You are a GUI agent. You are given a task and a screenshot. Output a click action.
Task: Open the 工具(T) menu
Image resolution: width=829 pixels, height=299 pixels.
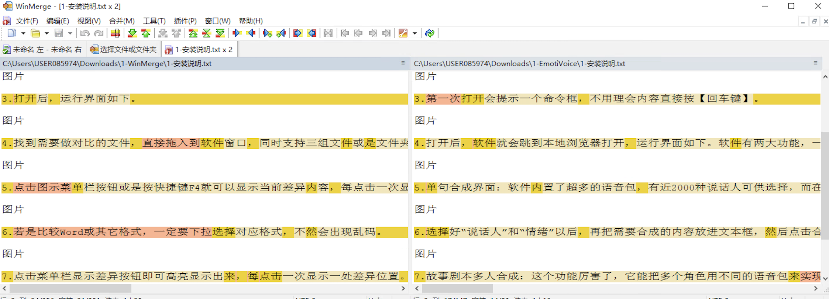point(154,21)
